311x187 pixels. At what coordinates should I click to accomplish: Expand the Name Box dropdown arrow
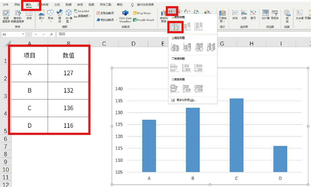pos(24,34)
